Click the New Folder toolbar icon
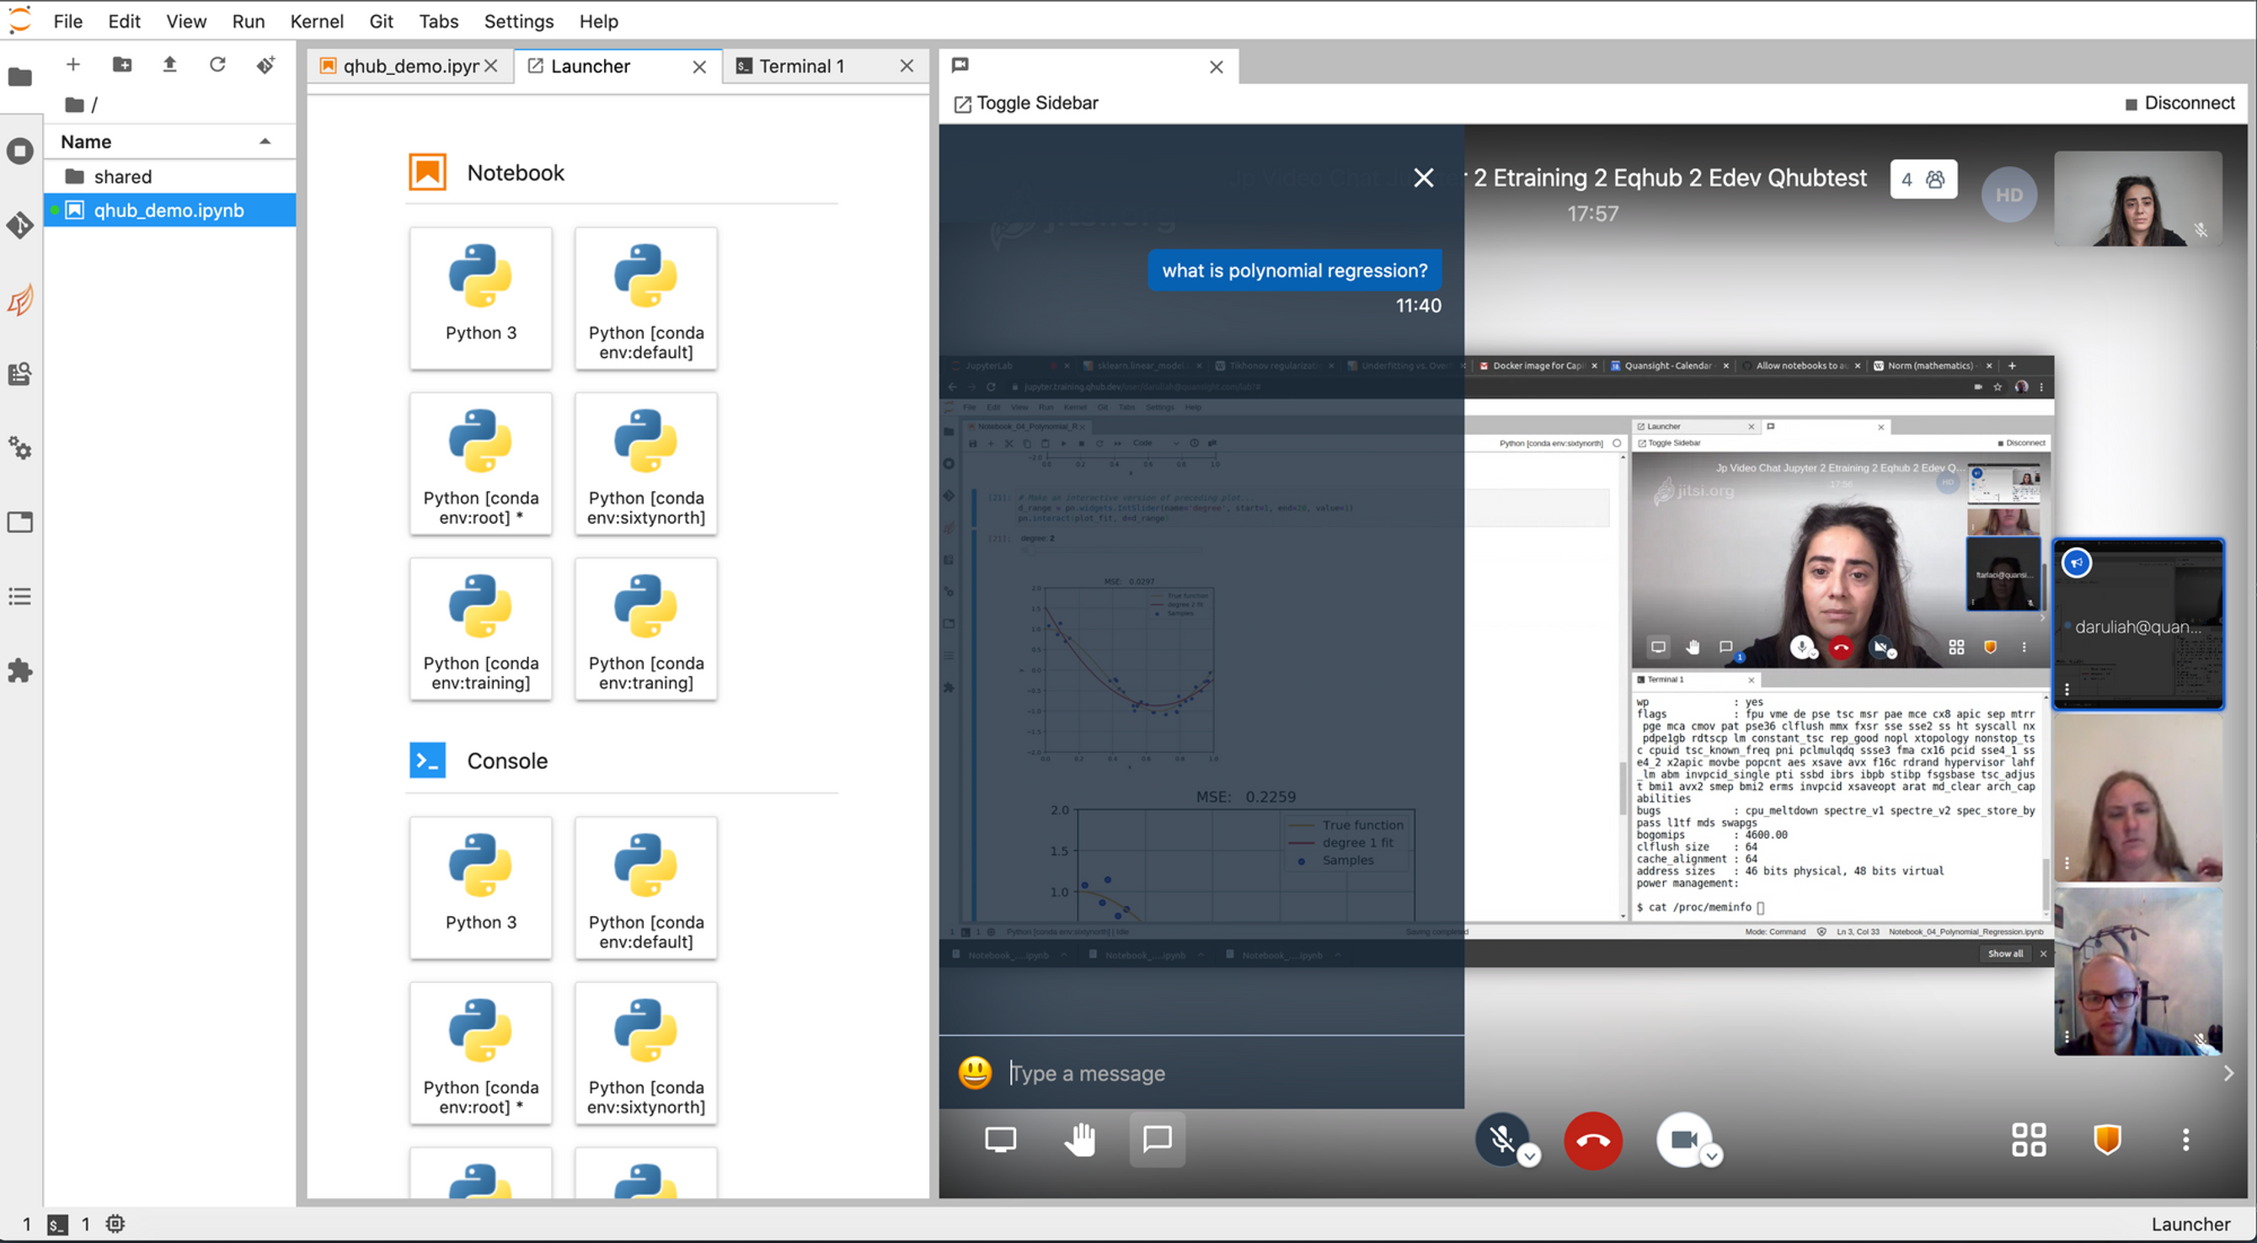 click(122, 65)
